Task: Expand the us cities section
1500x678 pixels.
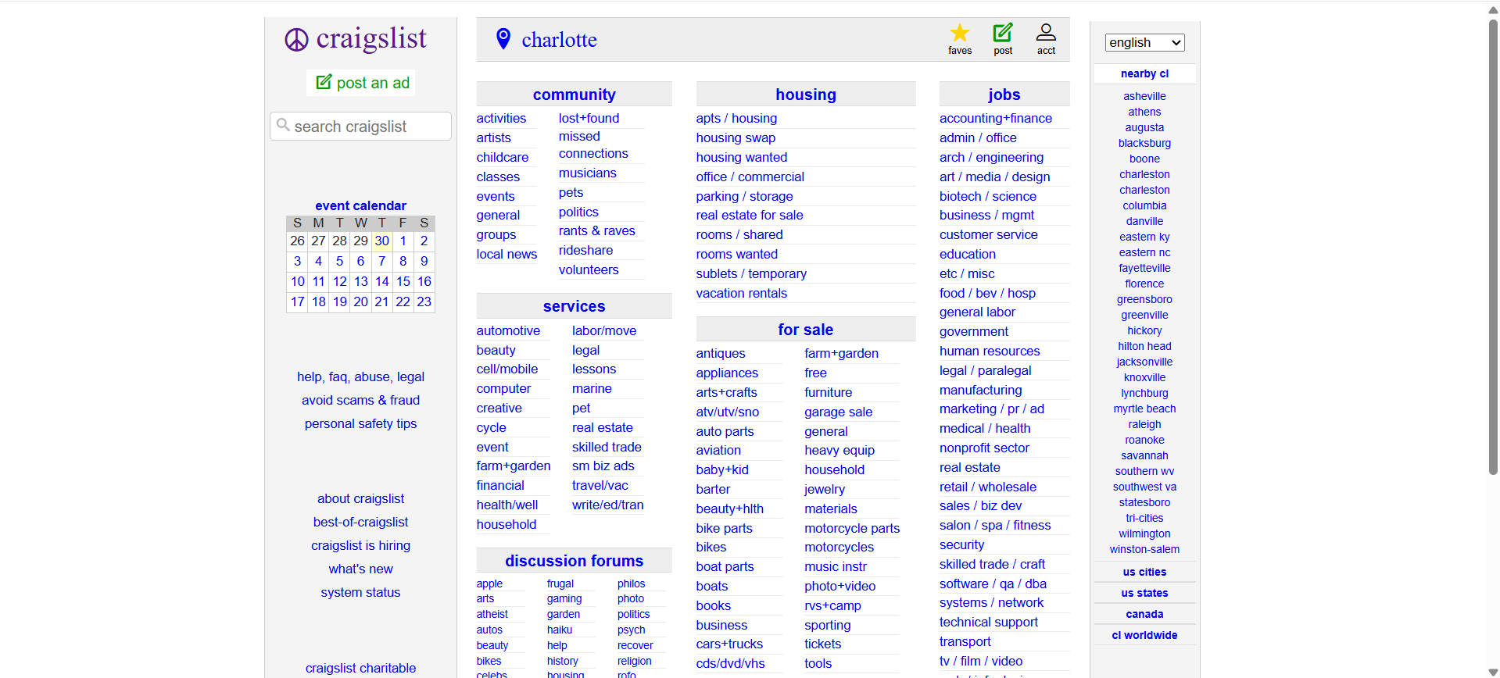Action: pyautogui.click(x=1144, y=572)
